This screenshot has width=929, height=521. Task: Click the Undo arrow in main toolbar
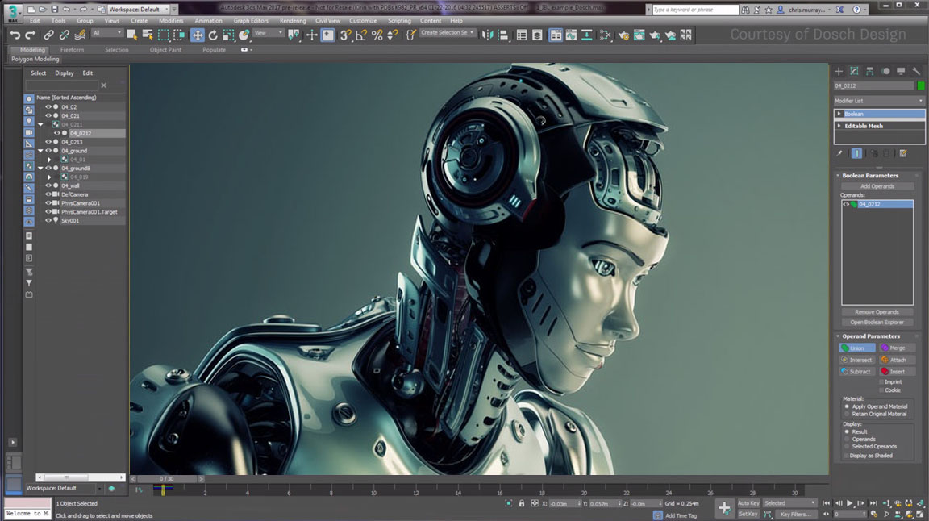click(15, 35)
